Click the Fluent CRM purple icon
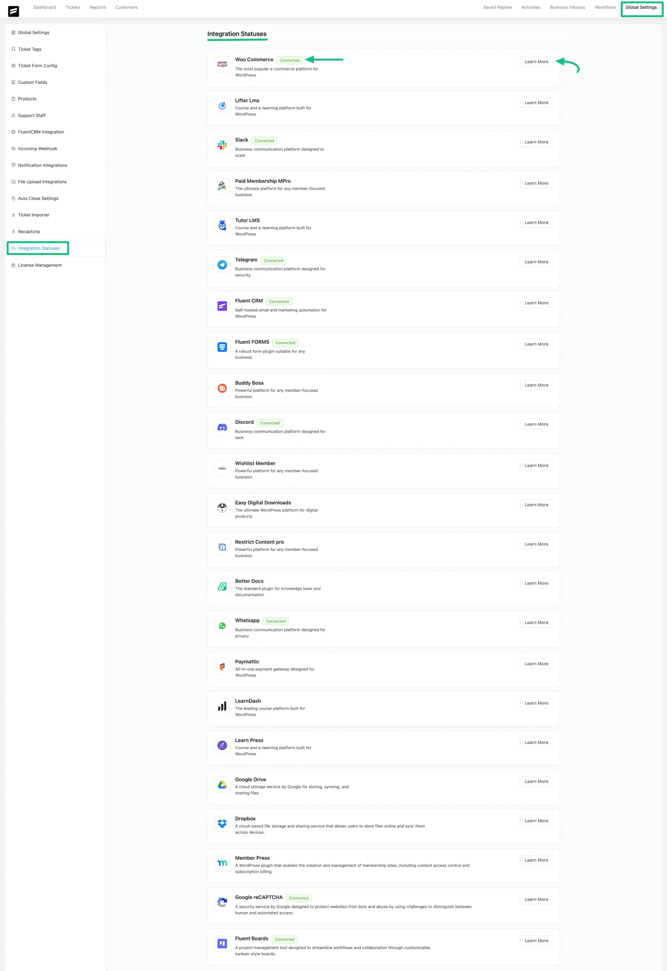The height and width of the screenshot is (971, 667). (x=222, y=306)
